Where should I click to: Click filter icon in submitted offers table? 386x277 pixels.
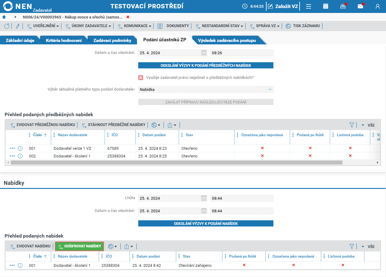coord(351,246)
